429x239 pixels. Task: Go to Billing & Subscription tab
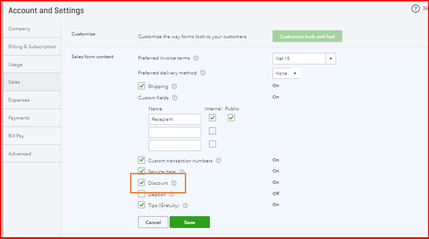coord(32,47)
